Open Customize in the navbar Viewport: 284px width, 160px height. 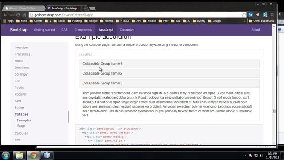[x=127, y=30]
